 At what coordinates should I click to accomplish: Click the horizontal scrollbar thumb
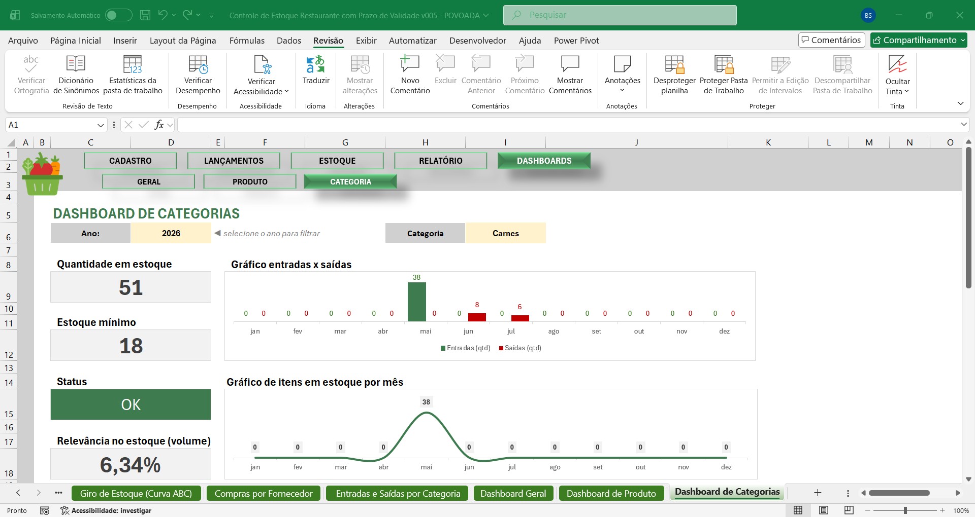[899, 493]
